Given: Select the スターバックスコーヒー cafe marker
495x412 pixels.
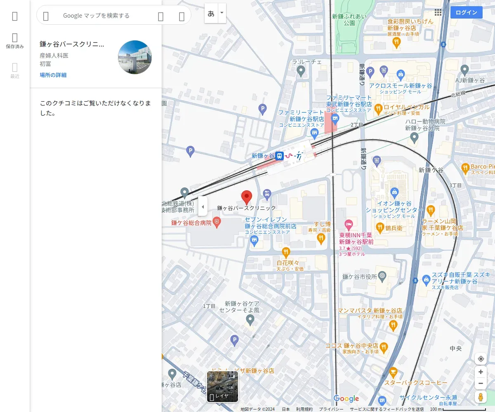Looking at the screenshot, I should pos(394,373).
